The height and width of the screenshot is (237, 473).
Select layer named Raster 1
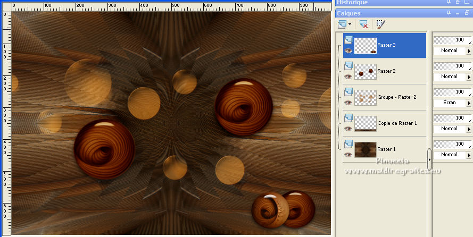pos(386,149)
